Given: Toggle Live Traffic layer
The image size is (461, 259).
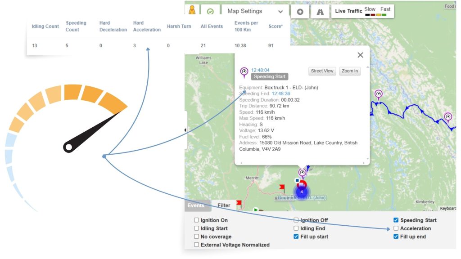Looking at the screenshot, I should tap(363, 11).
